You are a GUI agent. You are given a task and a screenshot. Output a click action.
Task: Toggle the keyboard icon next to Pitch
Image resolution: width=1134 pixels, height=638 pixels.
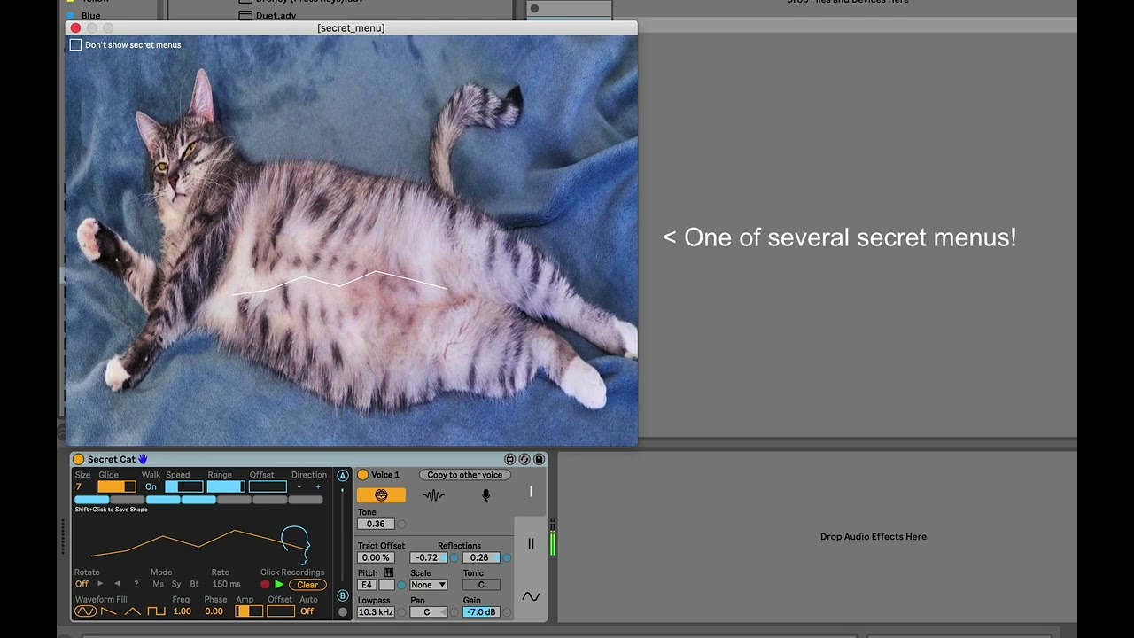pyautogui.click(x=388, y=572)
